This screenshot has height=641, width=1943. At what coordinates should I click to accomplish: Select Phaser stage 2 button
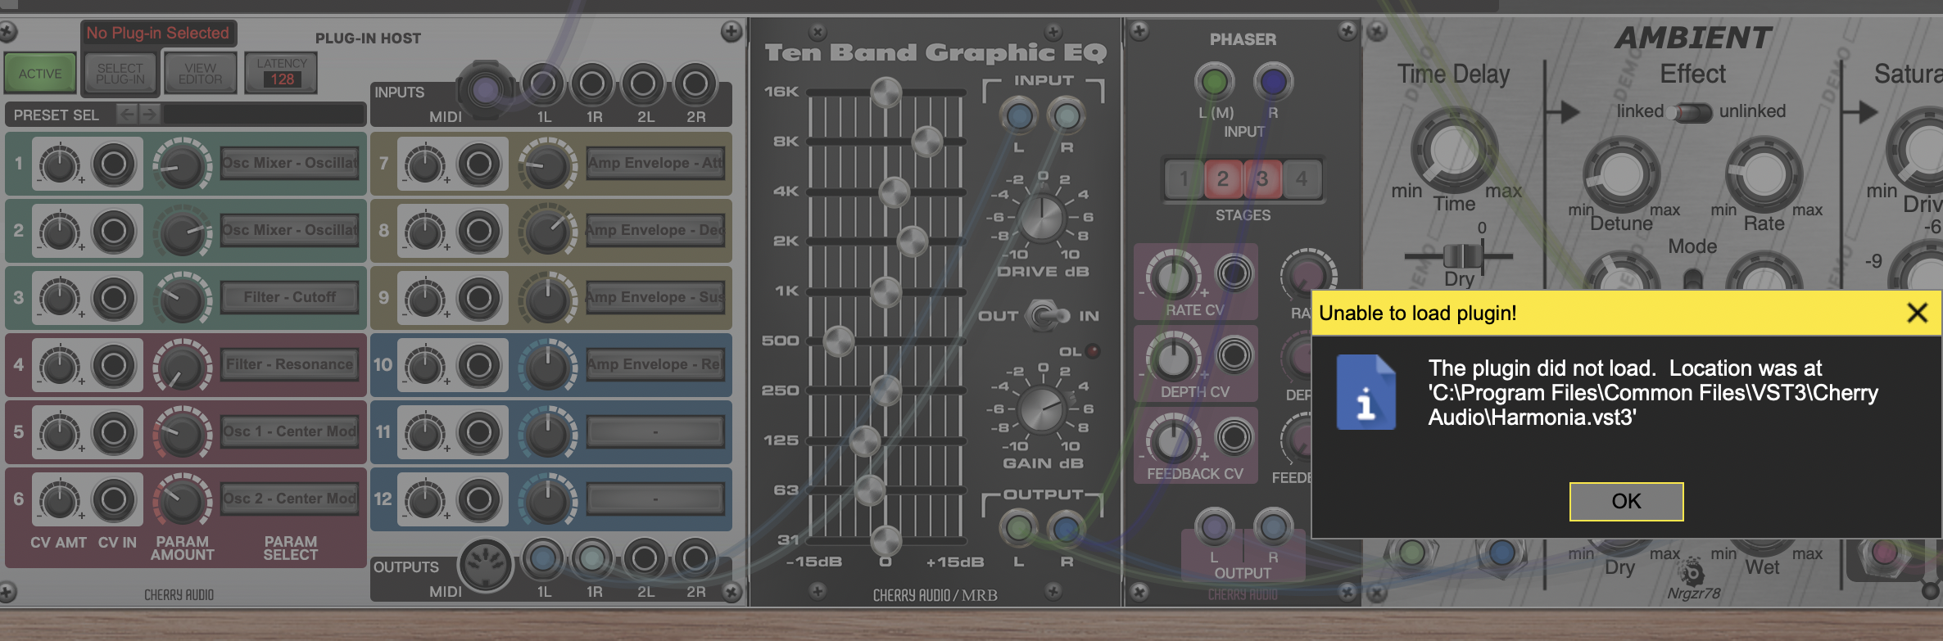[1223, 178]
